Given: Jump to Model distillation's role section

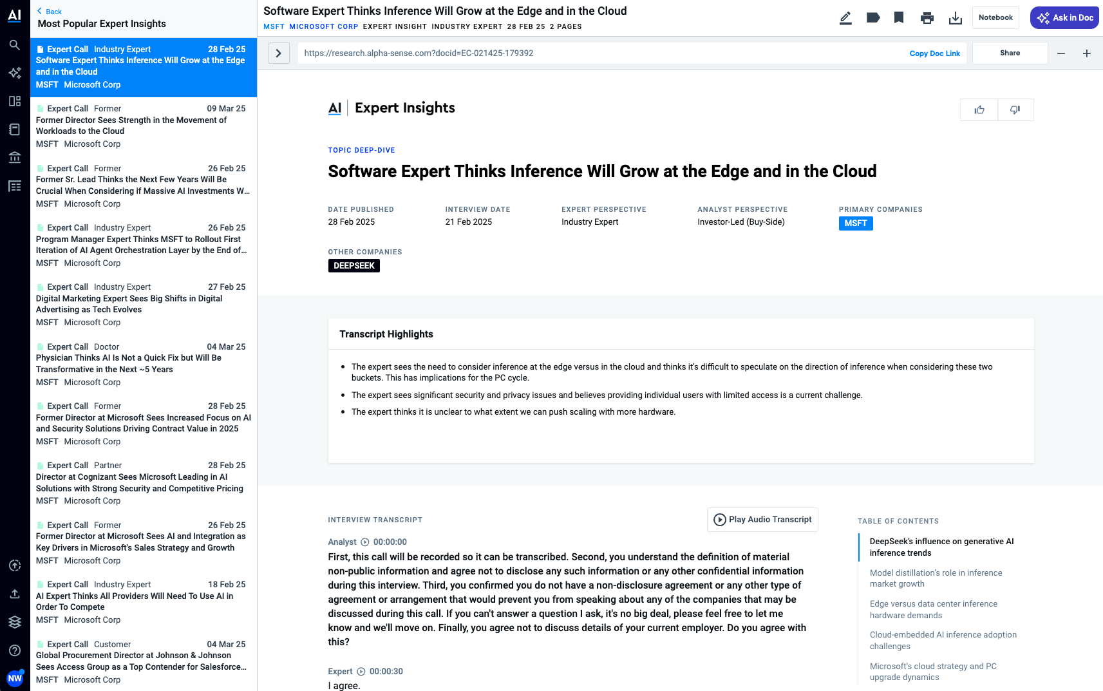Looking at the screenshot, I should point(936,578).
